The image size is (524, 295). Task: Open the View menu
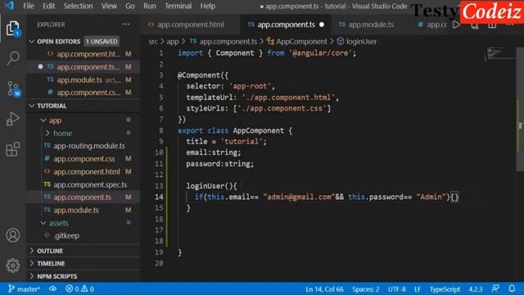point(109,6)
